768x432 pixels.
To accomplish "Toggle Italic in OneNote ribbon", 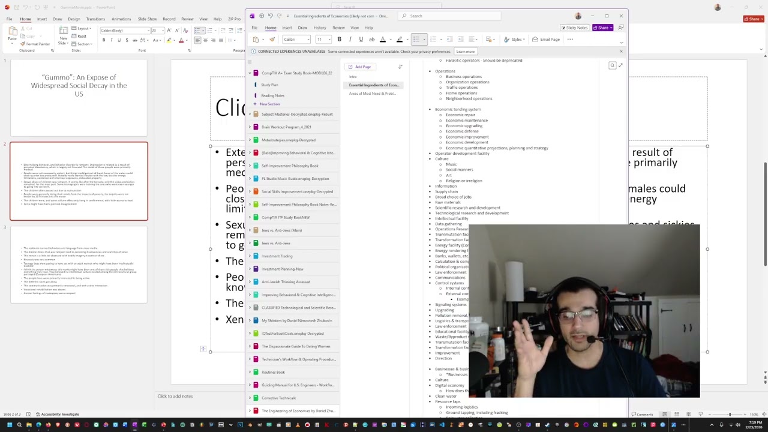I will point(350,40).
